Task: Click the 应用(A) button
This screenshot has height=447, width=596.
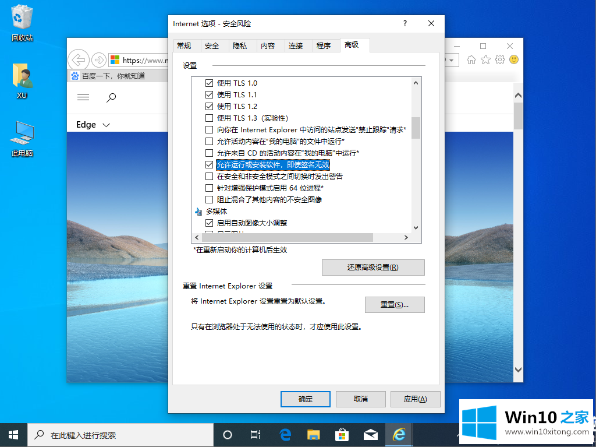Action: coord(416,399)
